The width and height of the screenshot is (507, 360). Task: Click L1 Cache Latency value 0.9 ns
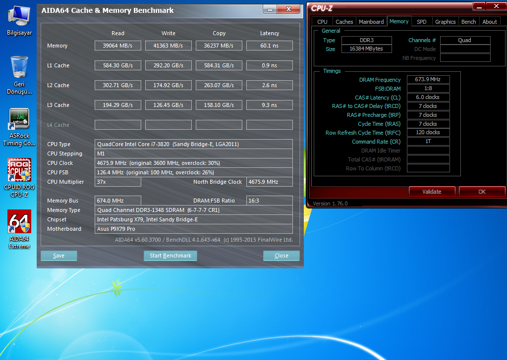[269, 65]
